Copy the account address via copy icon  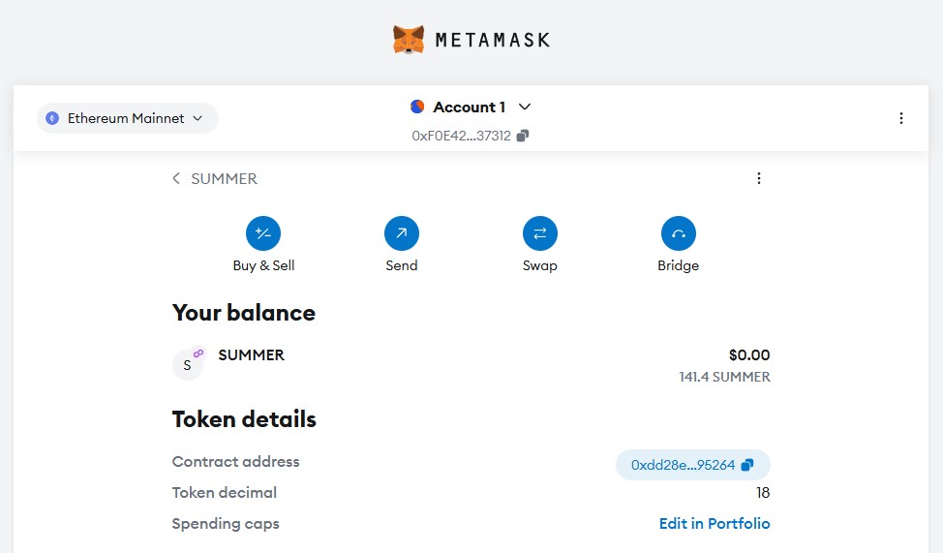(x=523, y=137)
